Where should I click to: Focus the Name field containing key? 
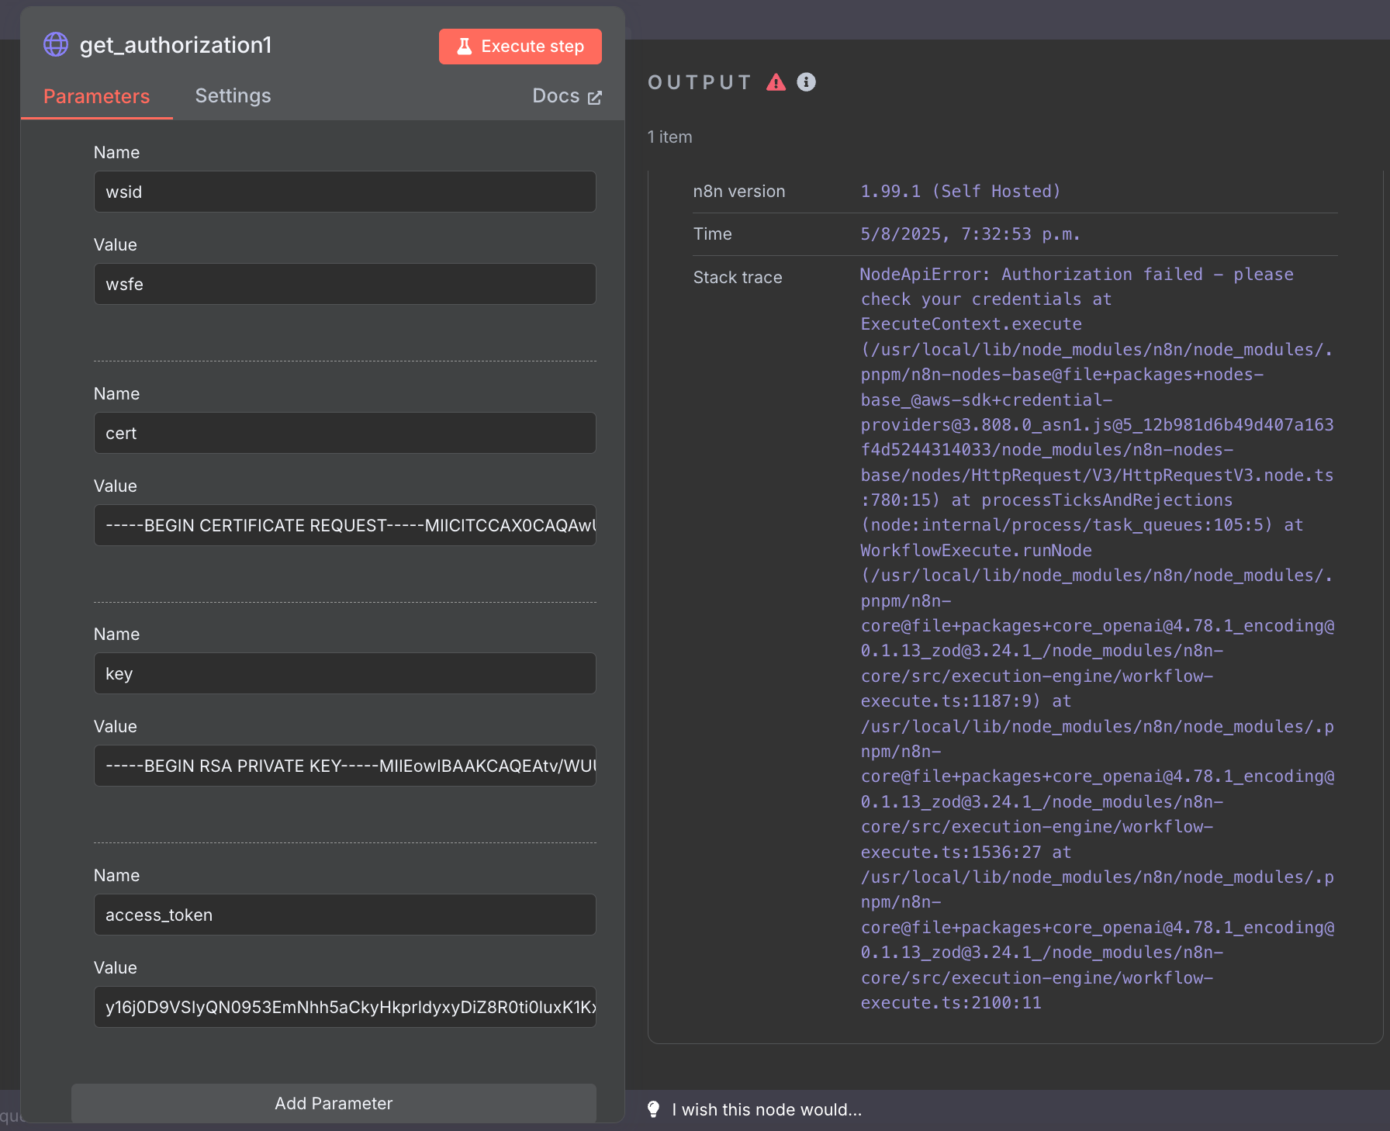(x=344, y=673)
